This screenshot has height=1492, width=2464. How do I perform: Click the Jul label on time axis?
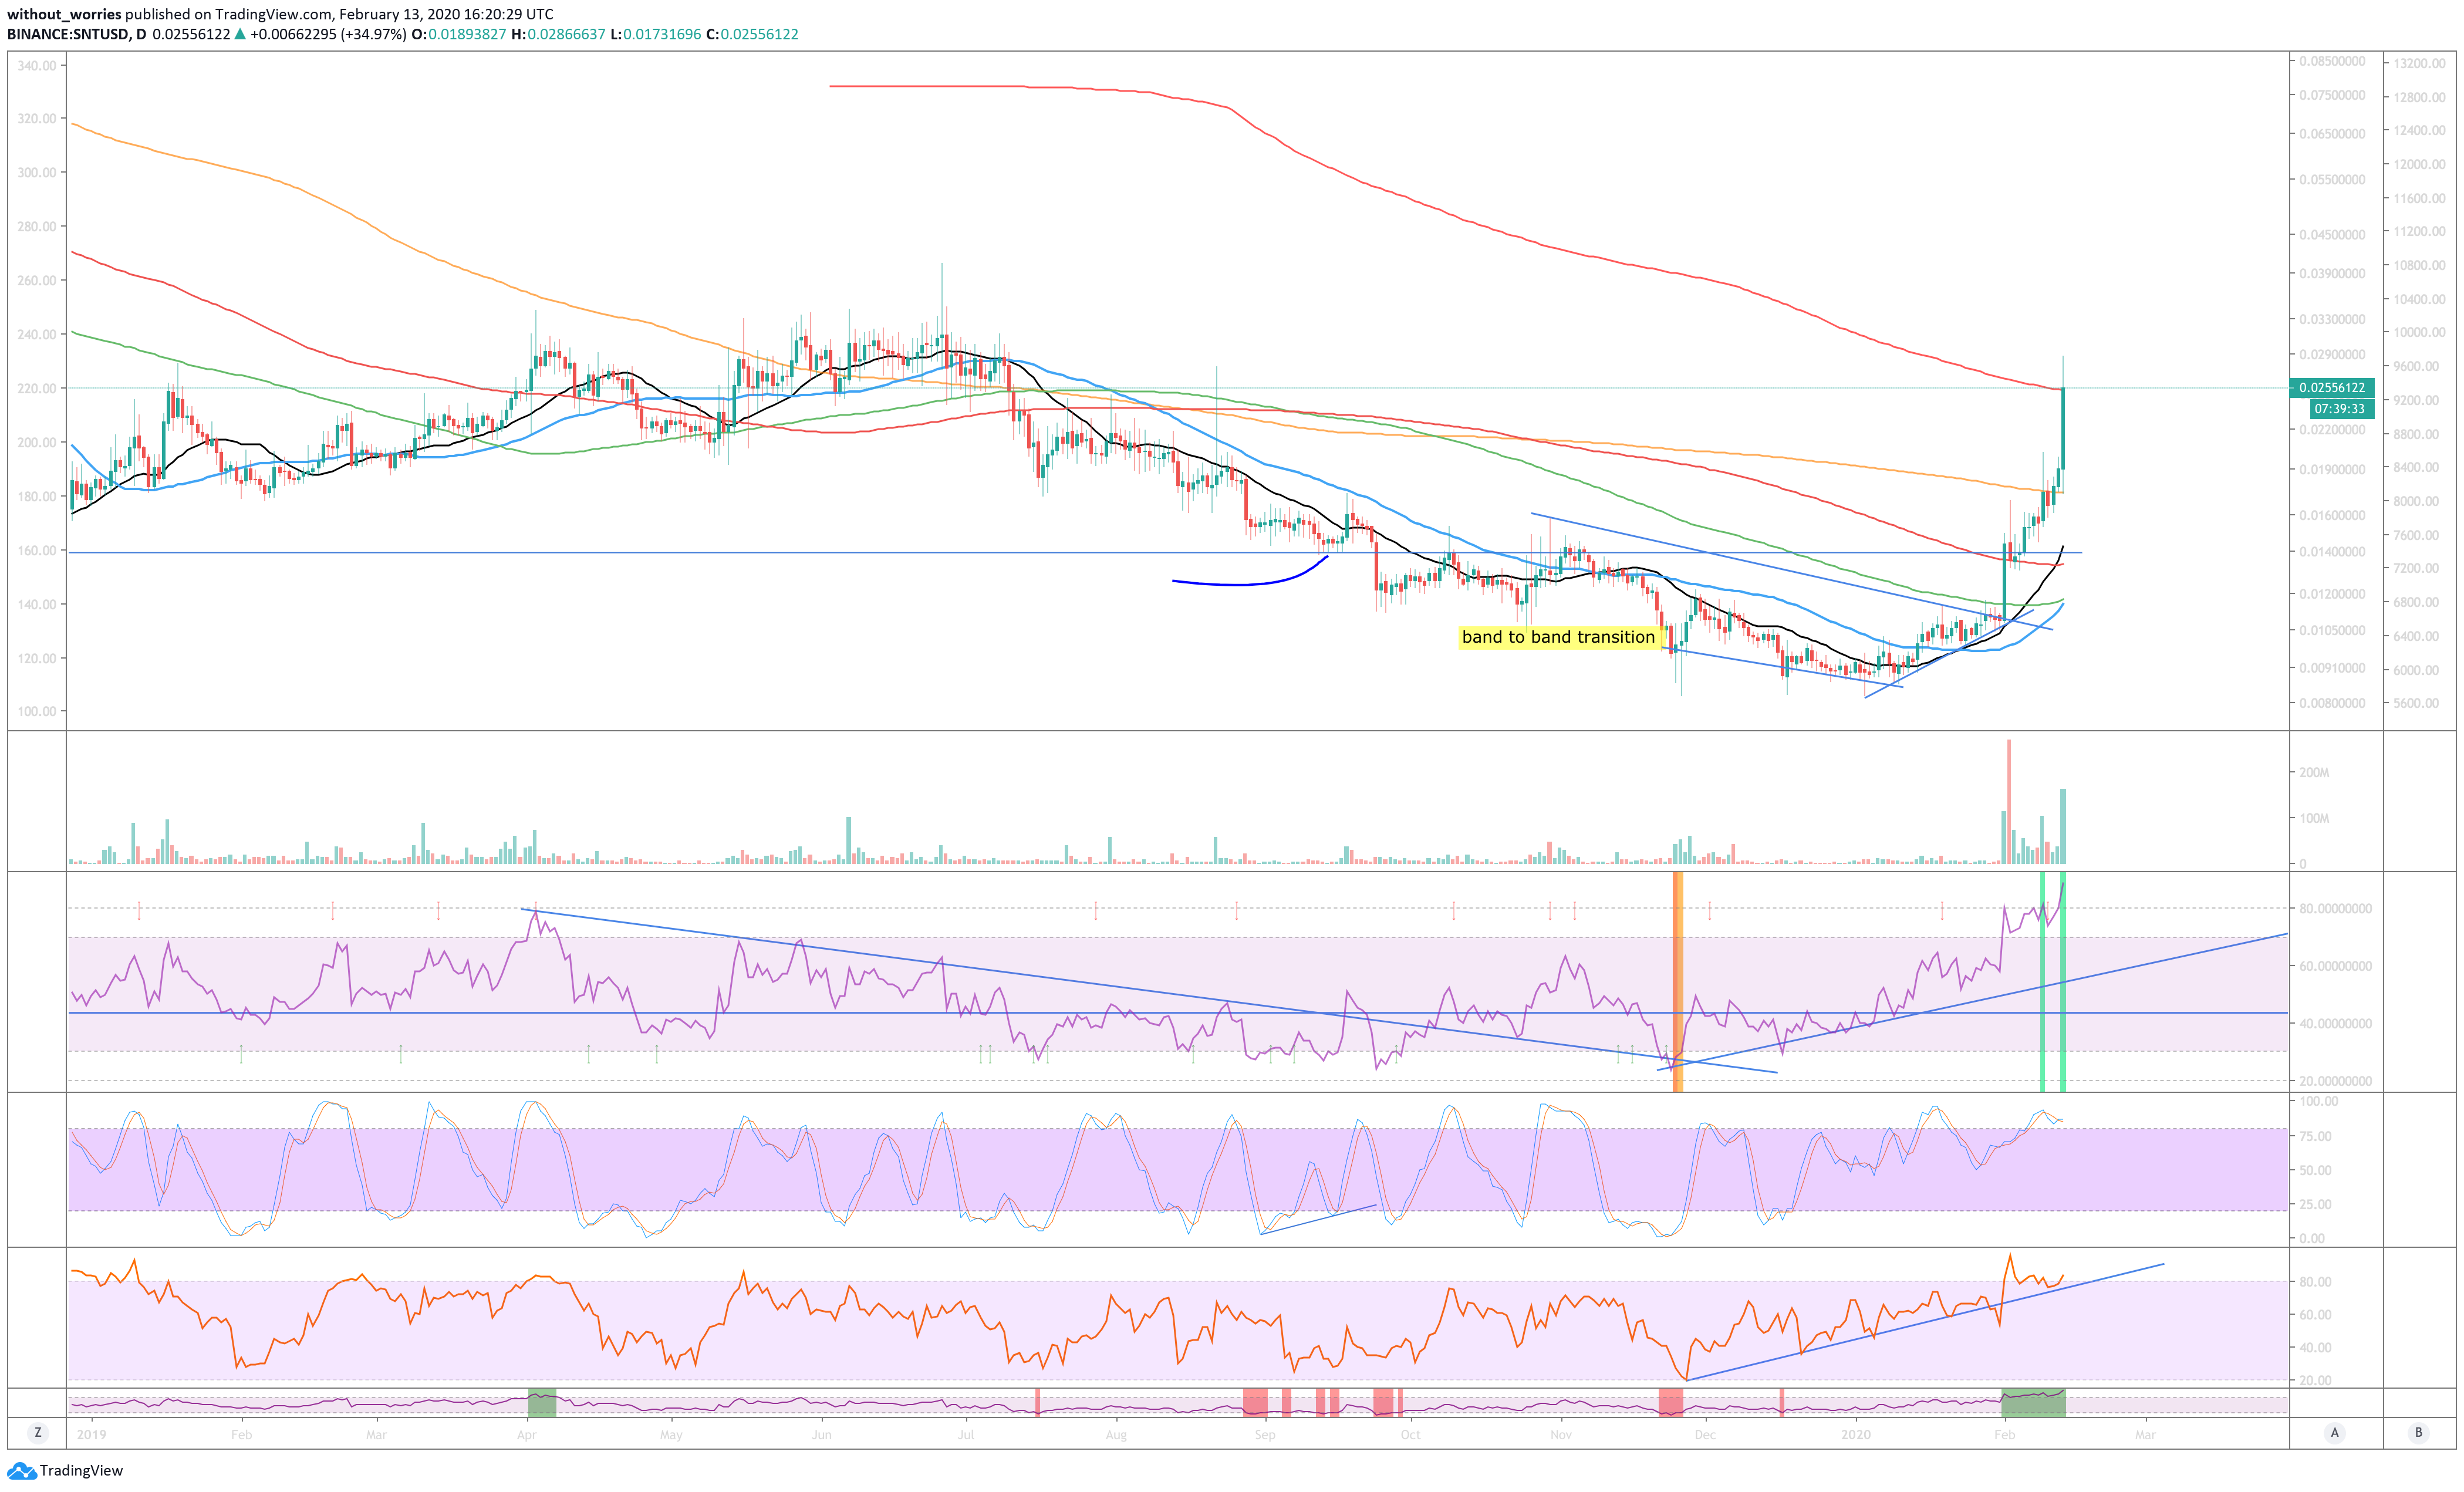pyautogui.click(x=966, y=1435)
